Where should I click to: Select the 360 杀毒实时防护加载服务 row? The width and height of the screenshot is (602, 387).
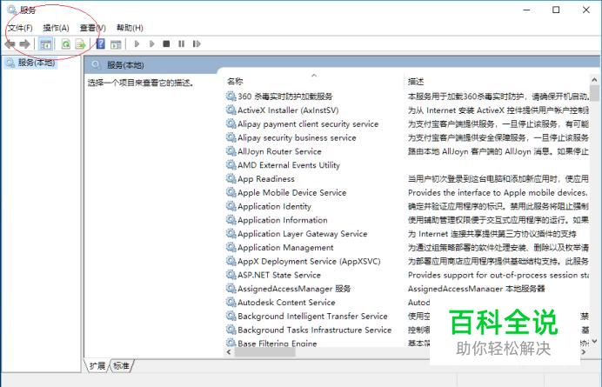click(284, 97)
